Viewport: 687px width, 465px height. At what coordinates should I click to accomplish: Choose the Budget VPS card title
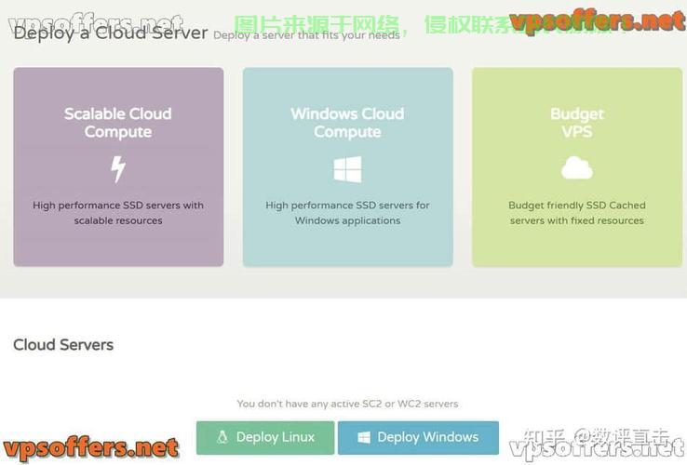point(577,123)
